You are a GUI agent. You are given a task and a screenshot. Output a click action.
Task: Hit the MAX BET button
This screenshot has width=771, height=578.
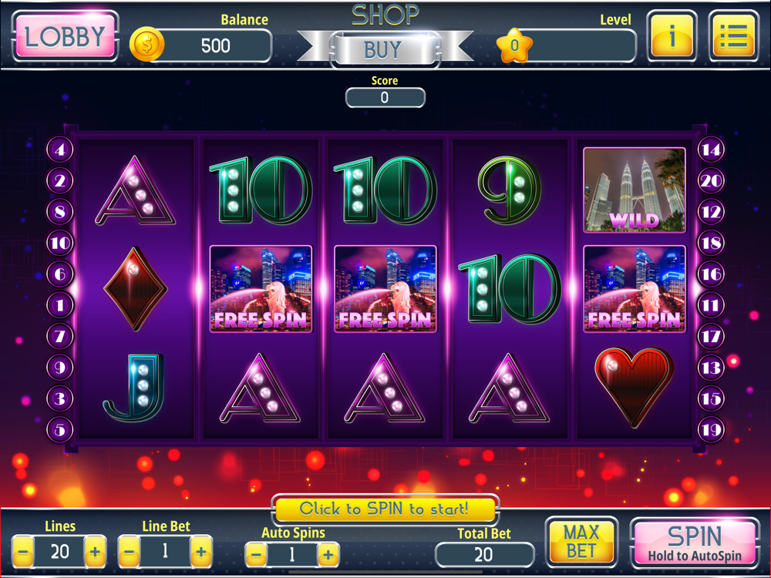tap(581, 542)
